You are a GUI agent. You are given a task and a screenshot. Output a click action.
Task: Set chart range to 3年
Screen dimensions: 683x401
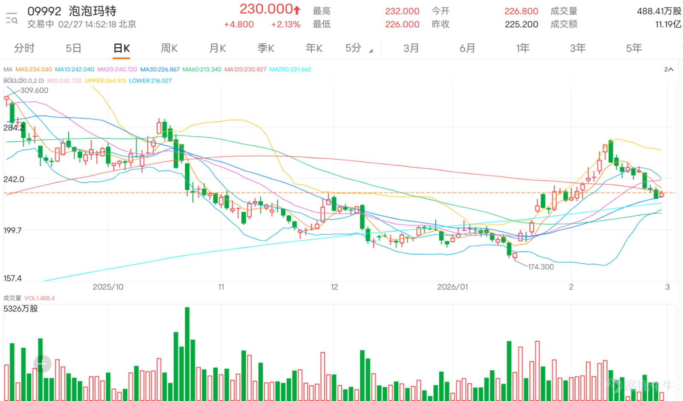click(x=578, y=48)
